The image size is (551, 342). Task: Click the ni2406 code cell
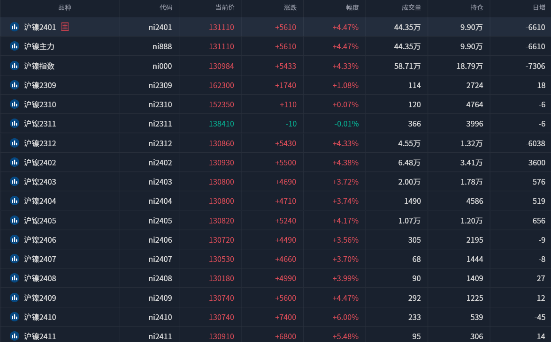pos(160,240)
